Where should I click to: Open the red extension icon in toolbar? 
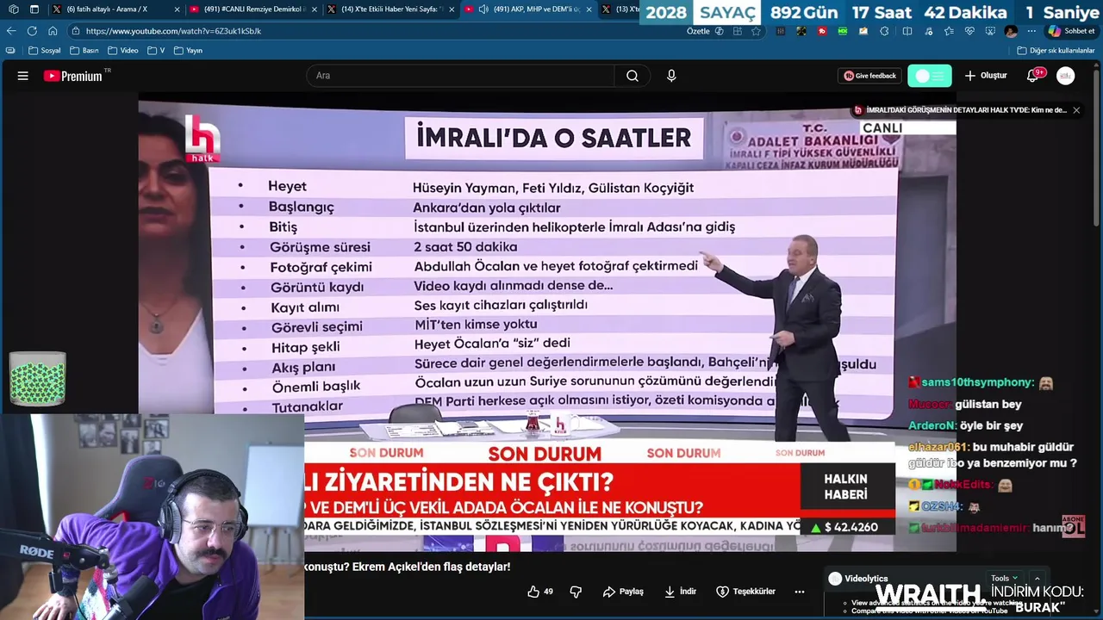pos(822,31)
